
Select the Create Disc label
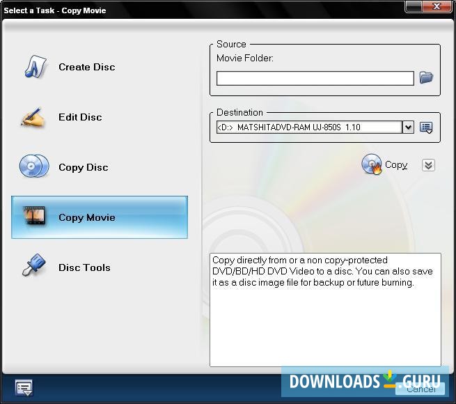point(87,67)
